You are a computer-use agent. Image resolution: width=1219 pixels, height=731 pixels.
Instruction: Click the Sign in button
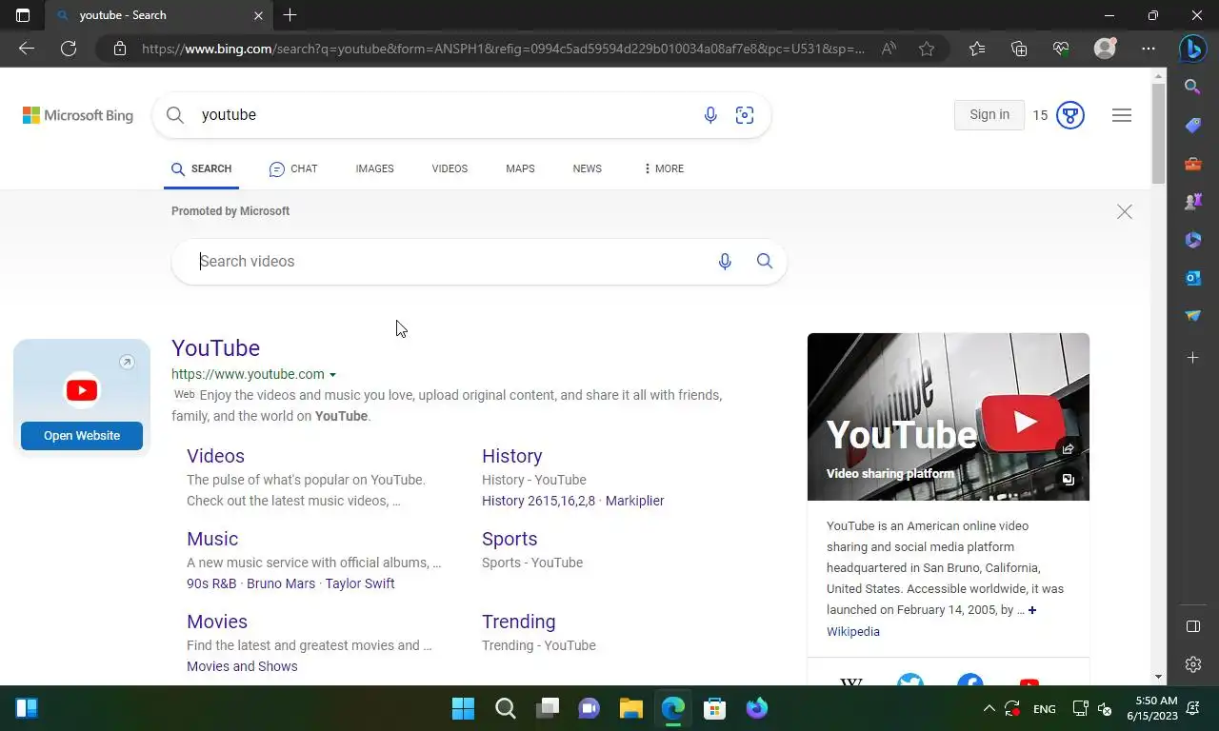tap(989, 115)
